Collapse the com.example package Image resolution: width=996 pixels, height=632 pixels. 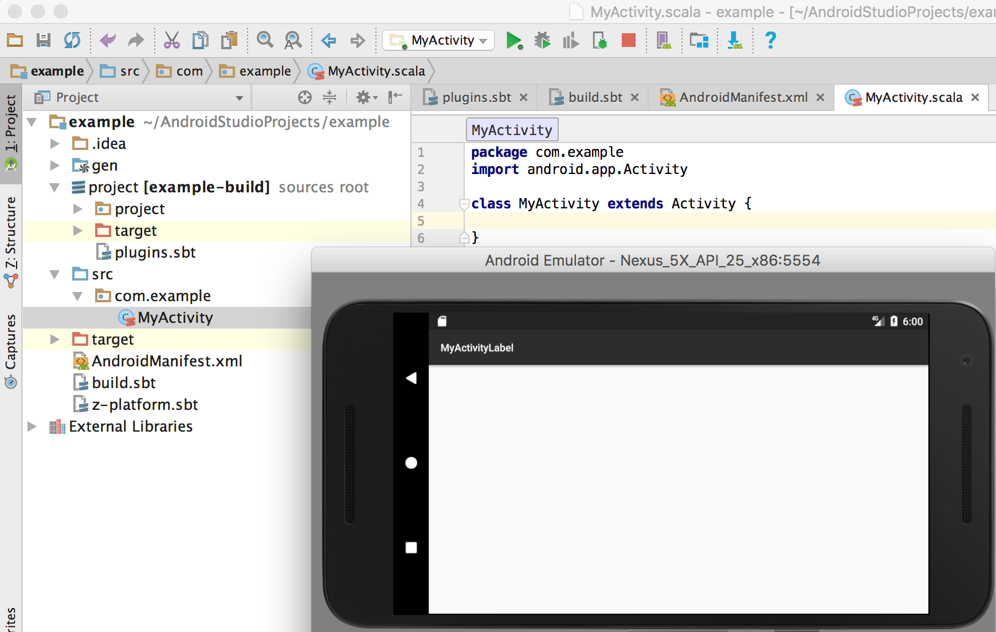[x=77, y=296]
